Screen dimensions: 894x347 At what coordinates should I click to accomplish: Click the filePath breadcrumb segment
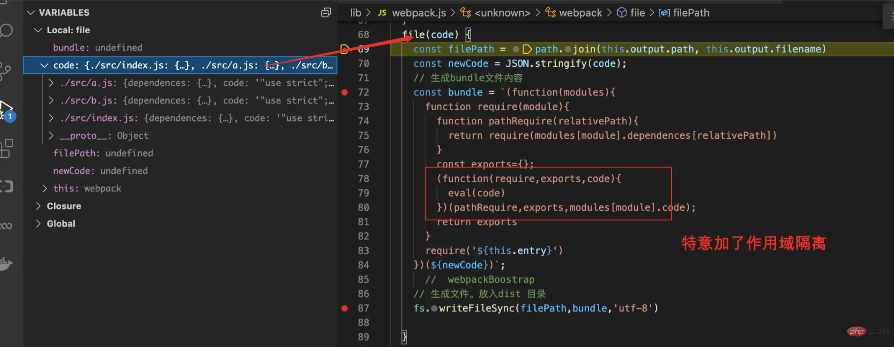click(691, 13)
